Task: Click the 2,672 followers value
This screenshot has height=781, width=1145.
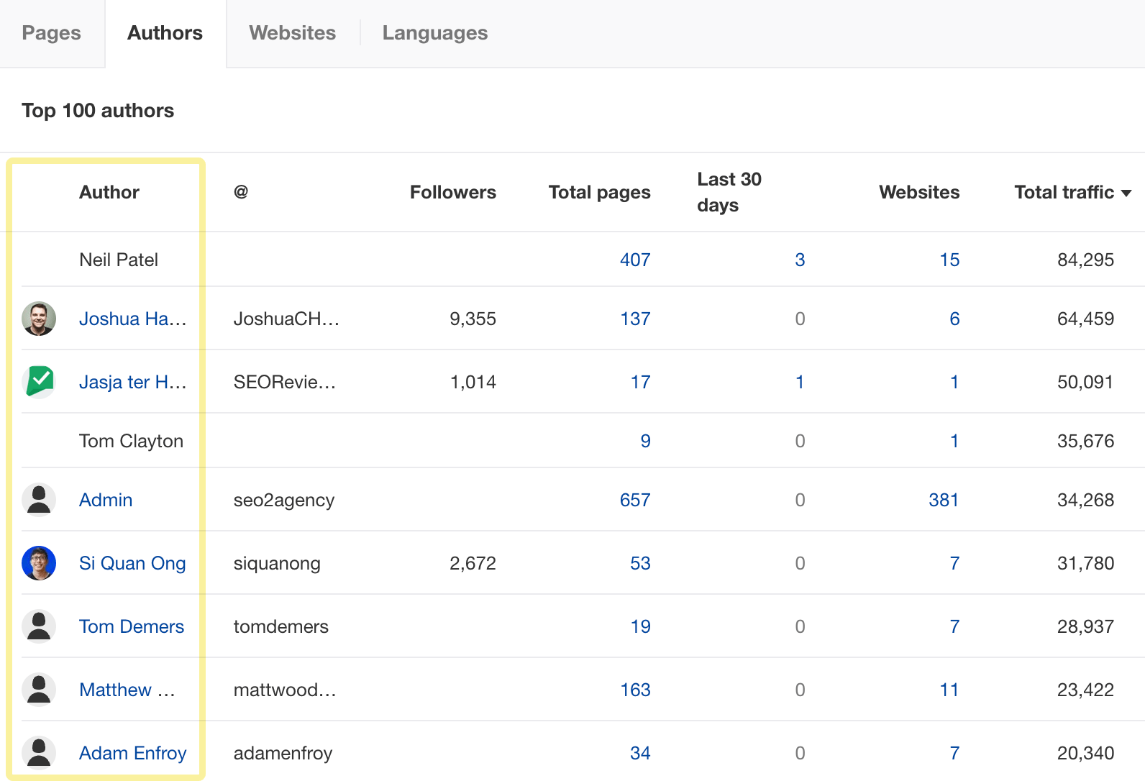Action: point(473,563)
